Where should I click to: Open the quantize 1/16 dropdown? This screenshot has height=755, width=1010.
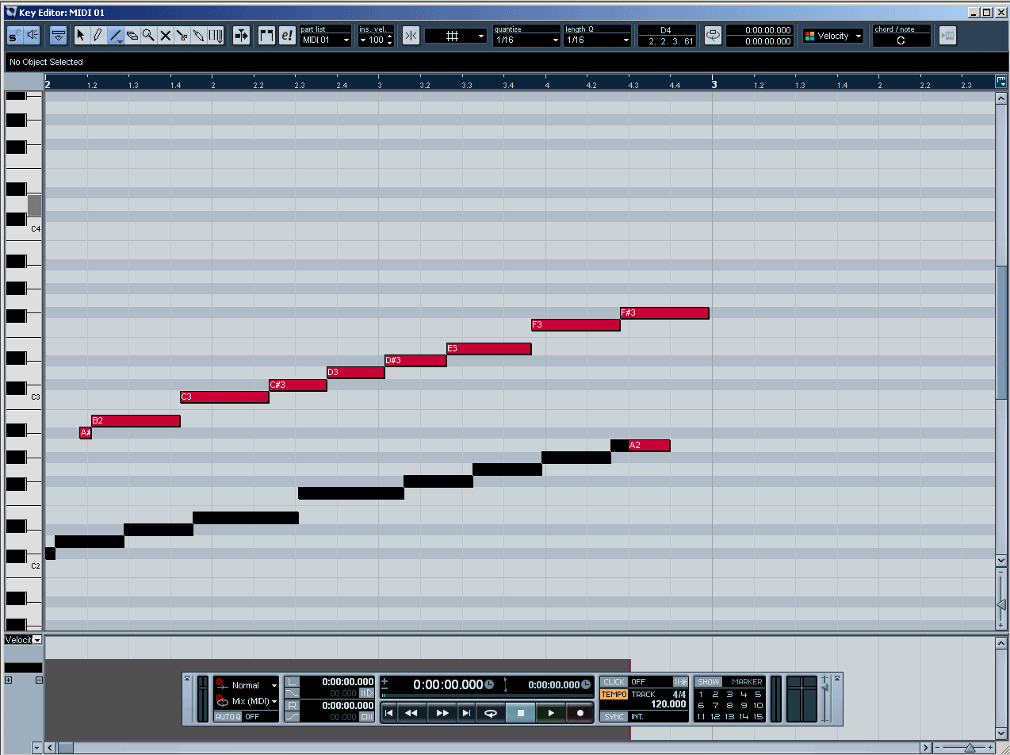[x=526, y=40]
